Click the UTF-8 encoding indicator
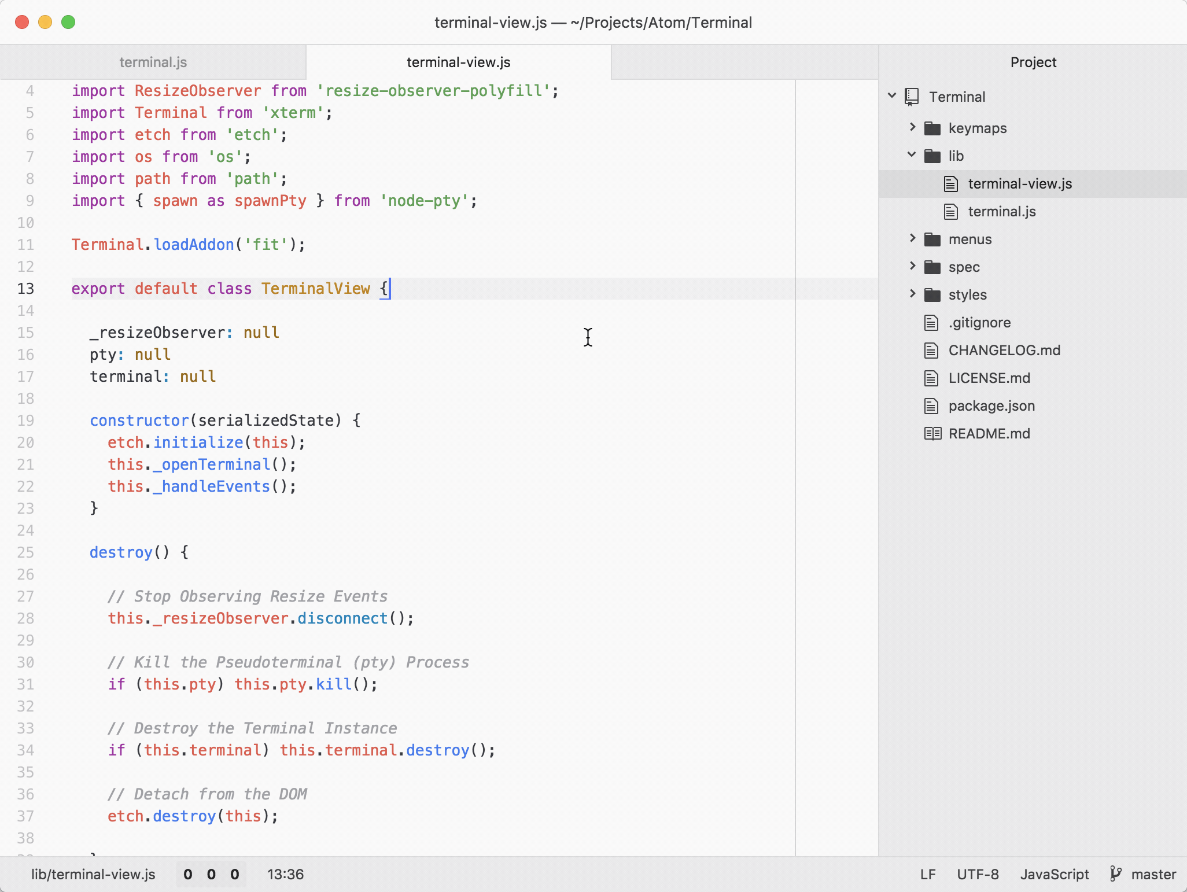 (978, 874)
